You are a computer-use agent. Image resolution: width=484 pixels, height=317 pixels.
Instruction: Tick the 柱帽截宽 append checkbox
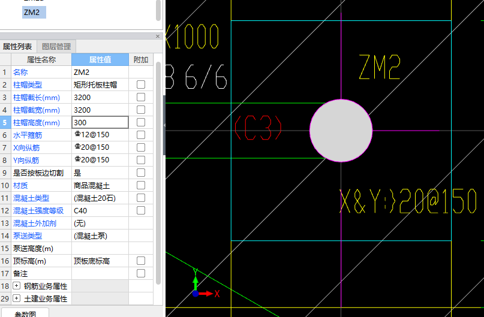(x=141, y=110)
